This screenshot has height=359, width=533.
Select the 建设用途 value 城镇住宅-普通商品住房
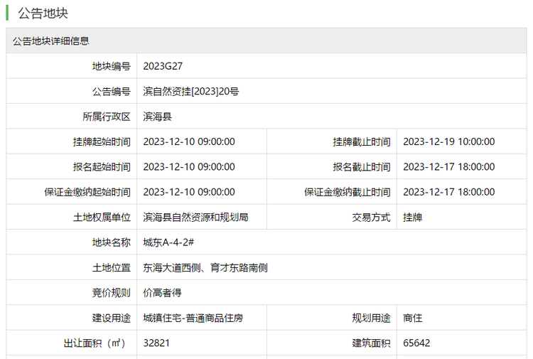tap(193, 318)
